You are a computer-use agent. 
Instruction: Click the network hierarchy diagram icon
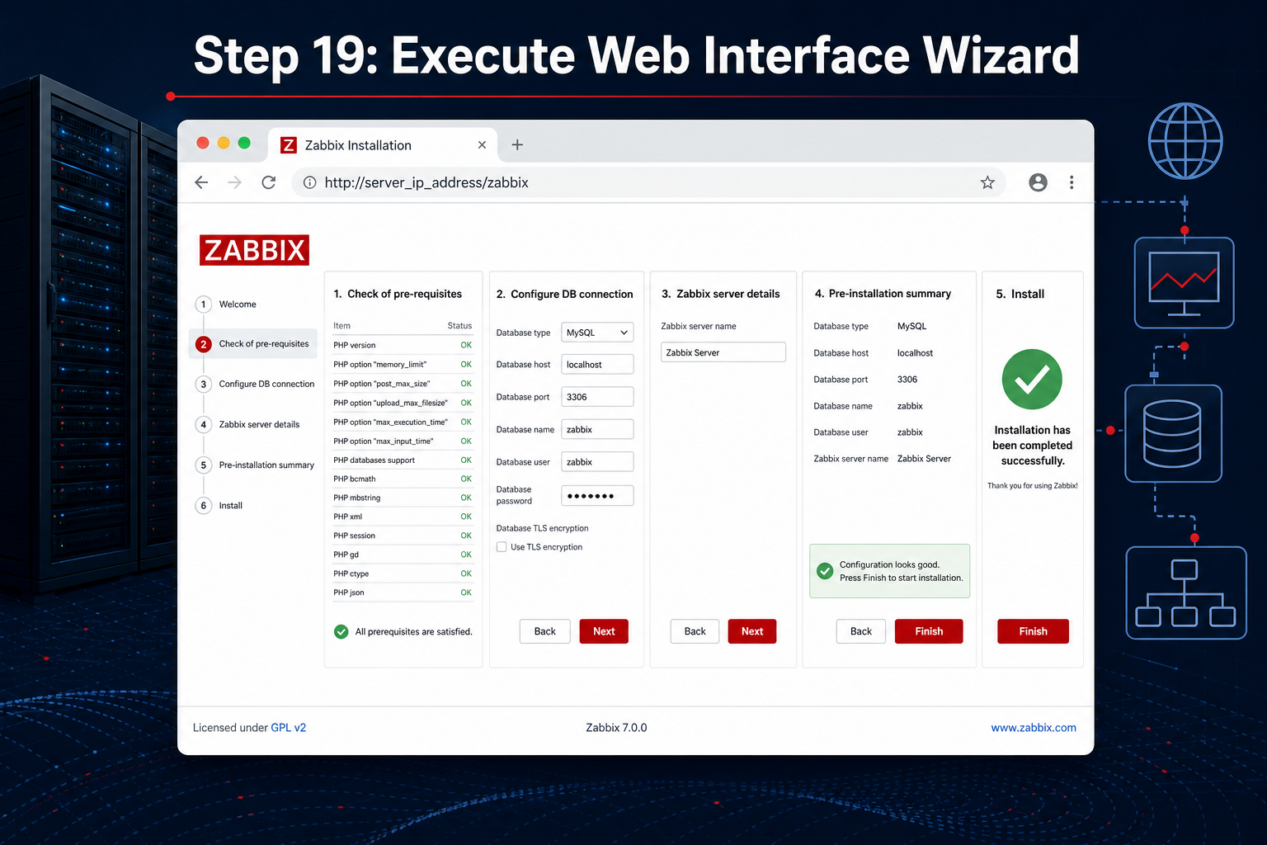coord(1185,592)
